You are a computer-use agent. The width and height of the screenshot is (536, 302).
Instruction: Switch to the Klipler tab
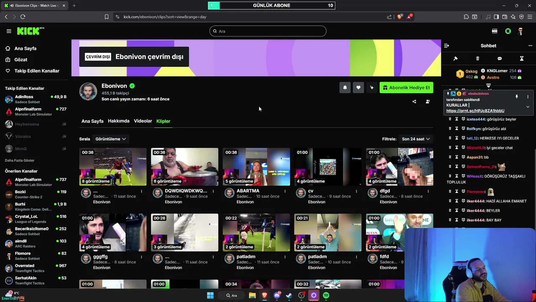[x=163, y=121]
